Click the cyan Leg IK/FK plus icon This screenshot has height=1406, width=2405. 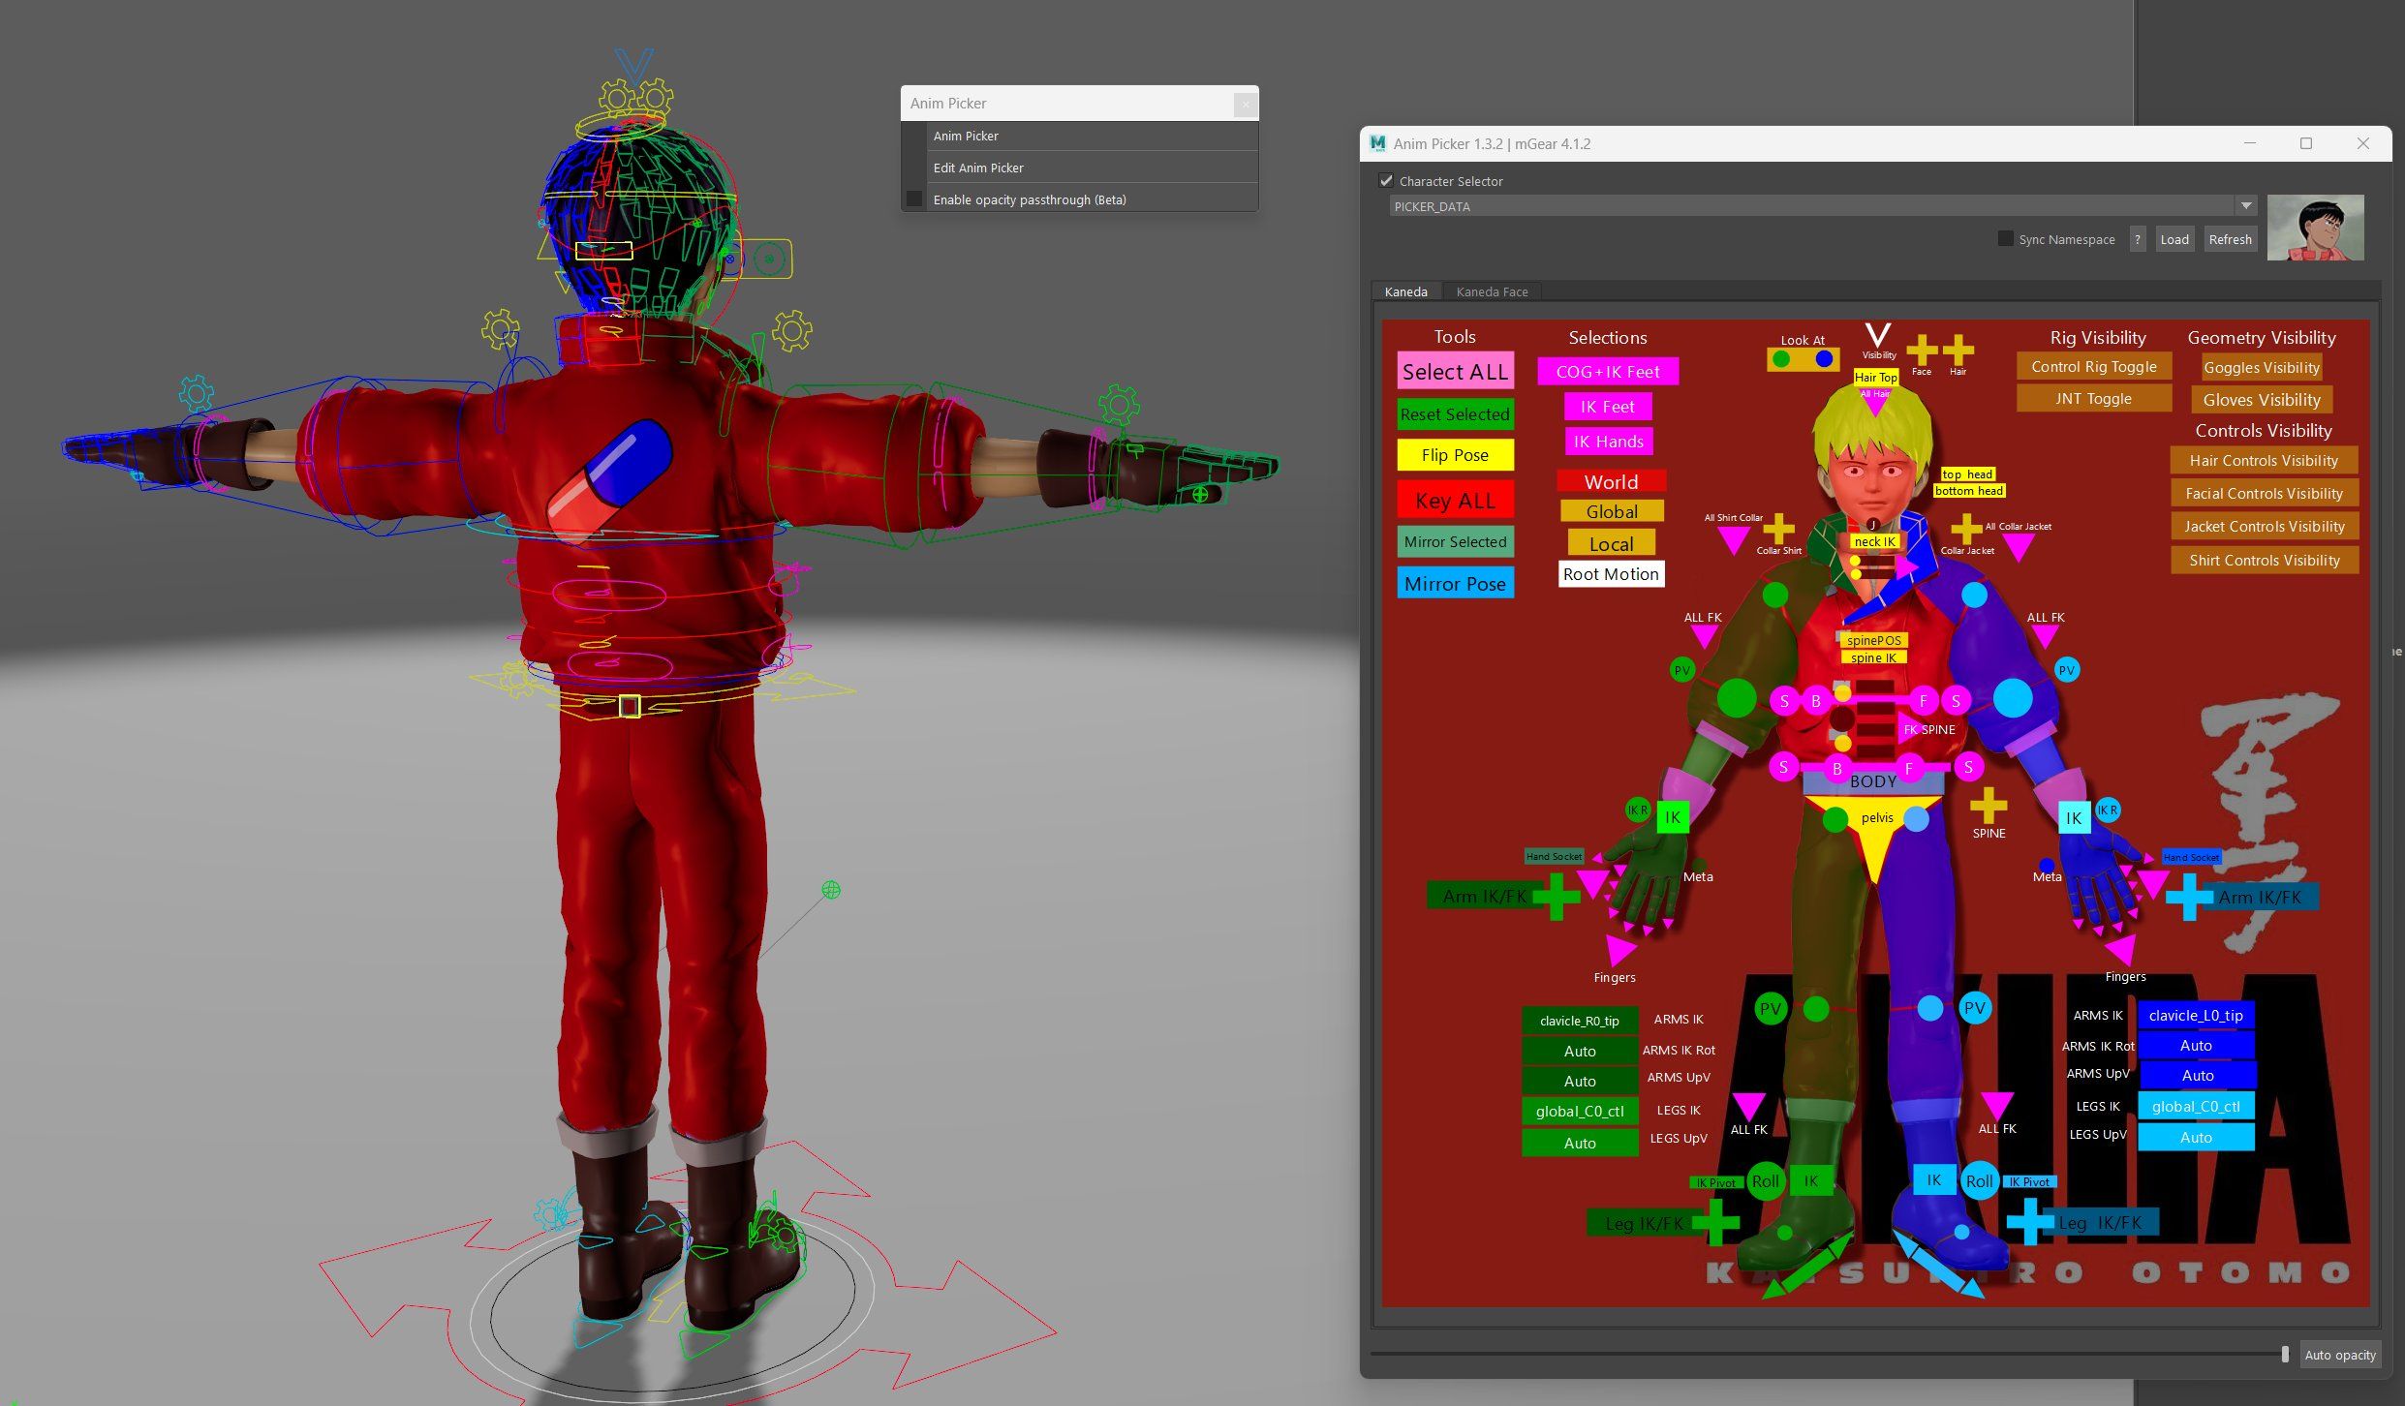coord(2029,1221)
